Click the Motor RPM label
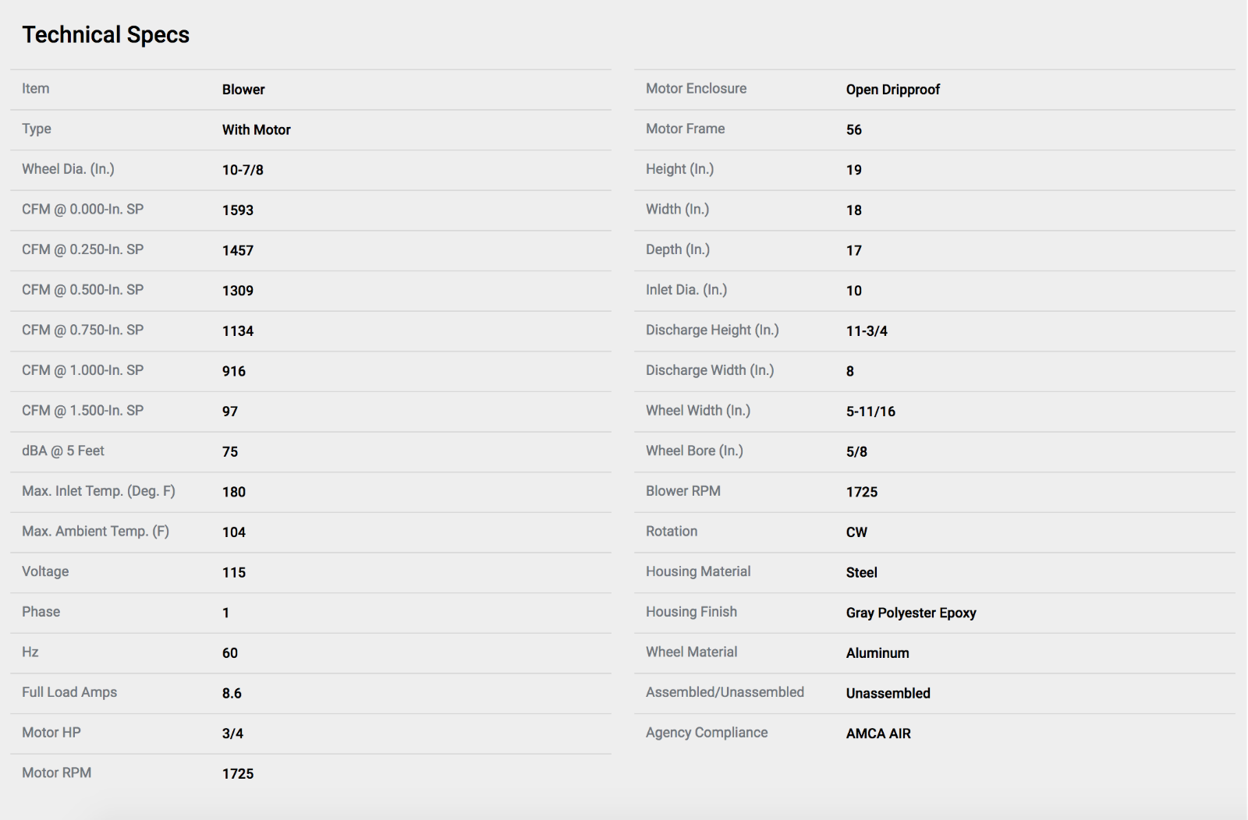The width and height of the screenshot is (1248, 820). [x=56, y=773]
